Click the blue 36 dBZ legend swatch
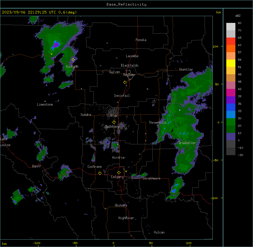253x247 pixels. tap(231, 107)
